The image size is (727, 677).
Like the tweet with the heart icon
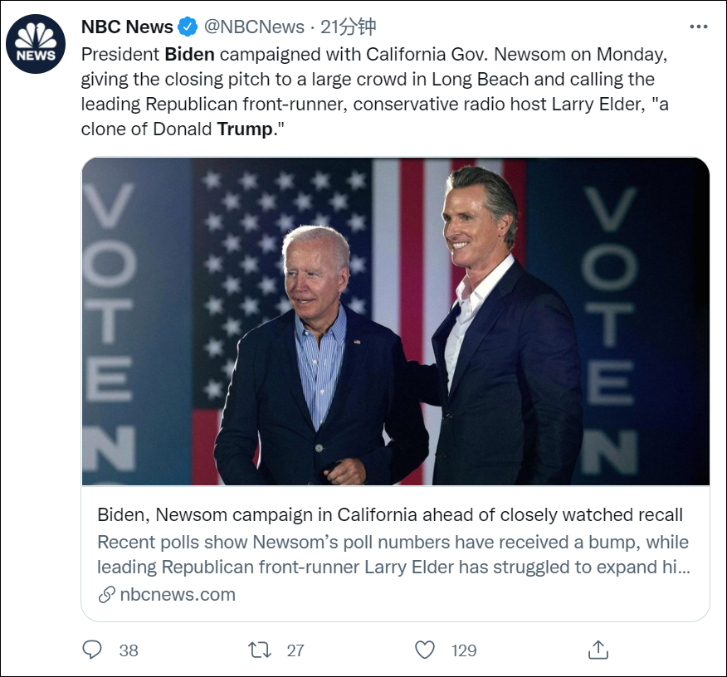pyautogui.click(x=425, y=650)
